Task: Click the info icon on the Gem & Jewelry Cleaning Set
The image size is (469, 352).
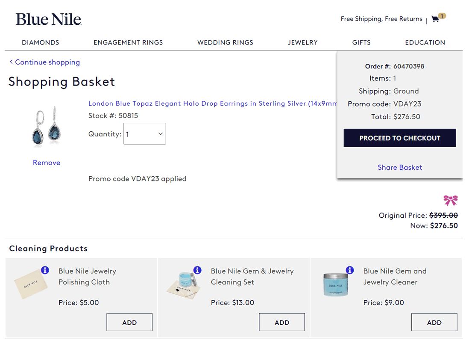Action: pos(197,270)
